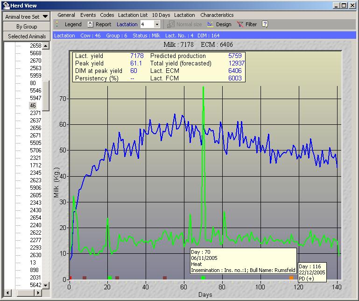Open the Lactation menu in menu bar
This screenshot has height=301, width=359.
pyautogui.click(x=184, y=15)
